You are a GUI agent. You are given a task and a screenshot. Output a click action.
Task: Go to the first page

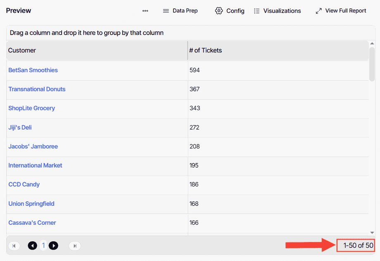14,246
